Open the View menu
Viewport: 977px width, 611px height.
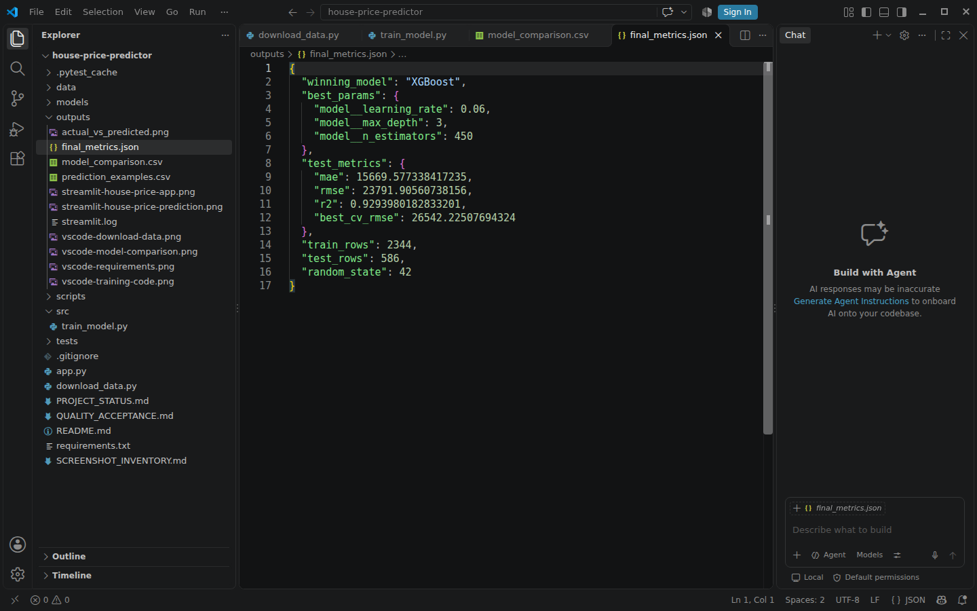pos(145,12)
